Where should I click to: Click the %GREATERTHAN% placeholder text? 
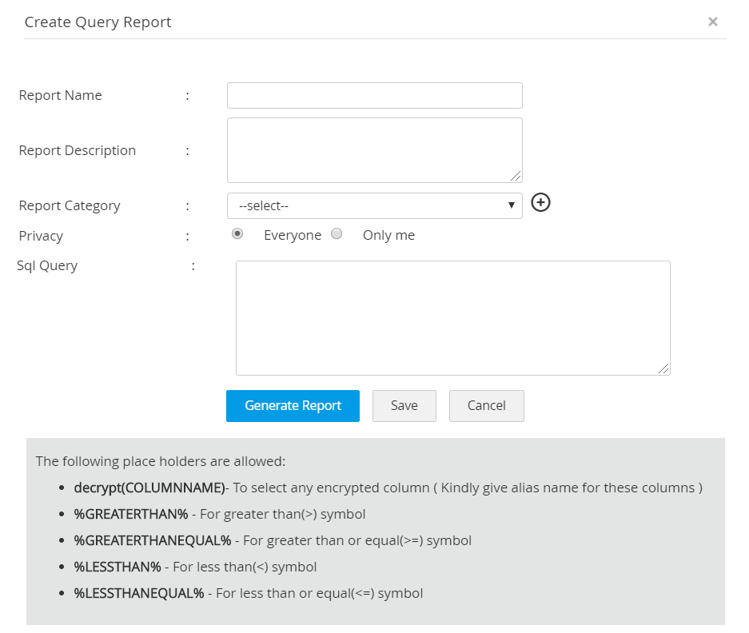(x=131, y=514)
